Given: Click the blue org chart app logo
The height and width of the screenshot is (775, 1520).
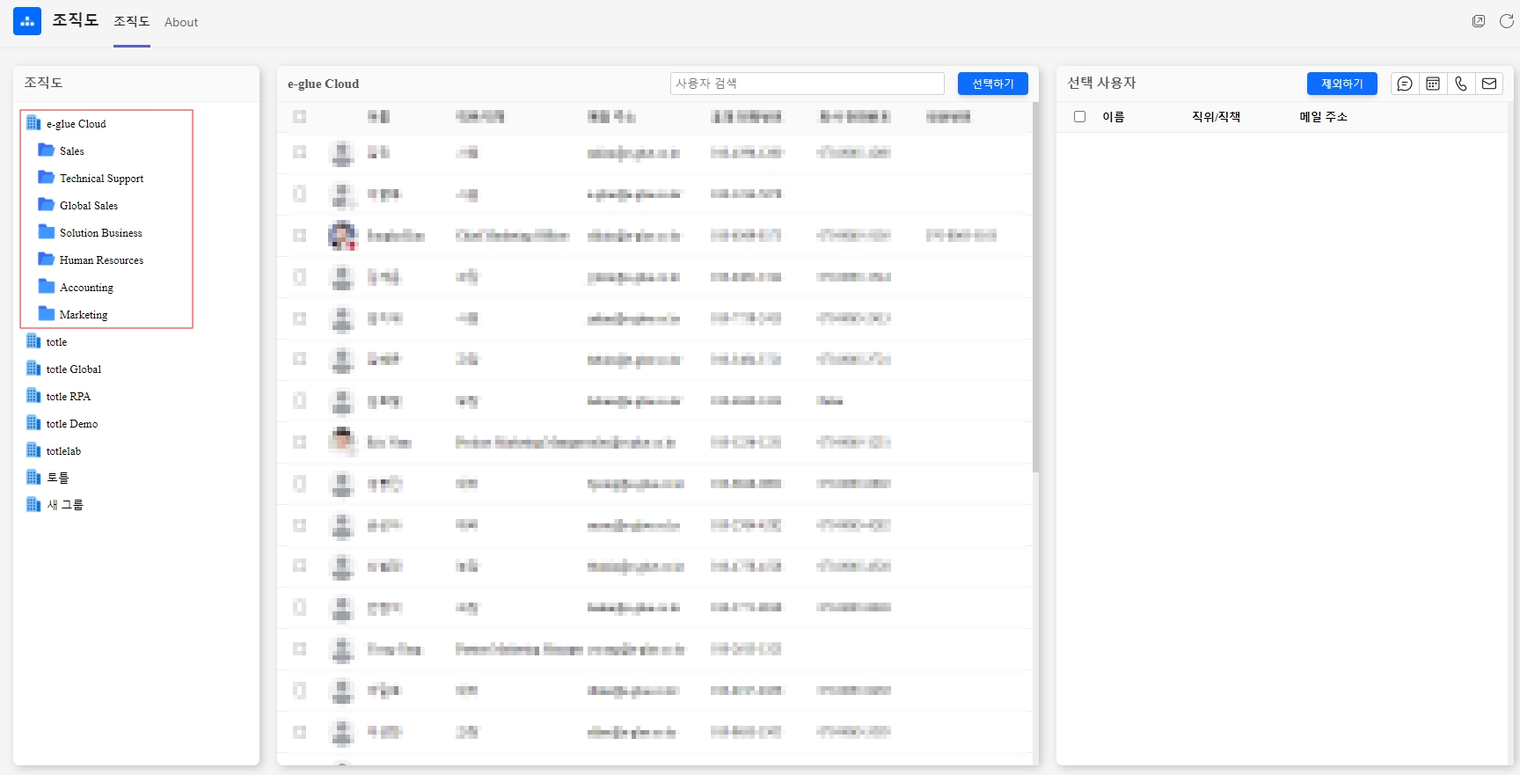Looking at the screenshot, I should 27,21.
